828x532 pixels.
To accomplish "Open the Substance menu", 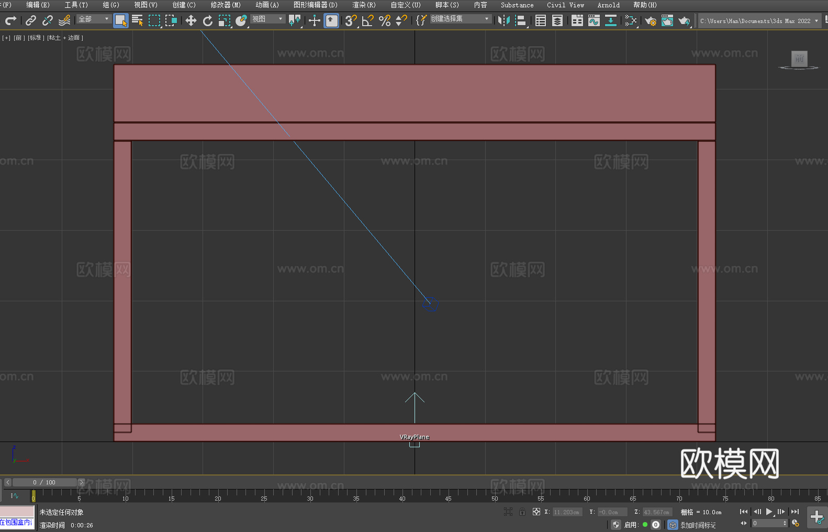I will point(517,5).
